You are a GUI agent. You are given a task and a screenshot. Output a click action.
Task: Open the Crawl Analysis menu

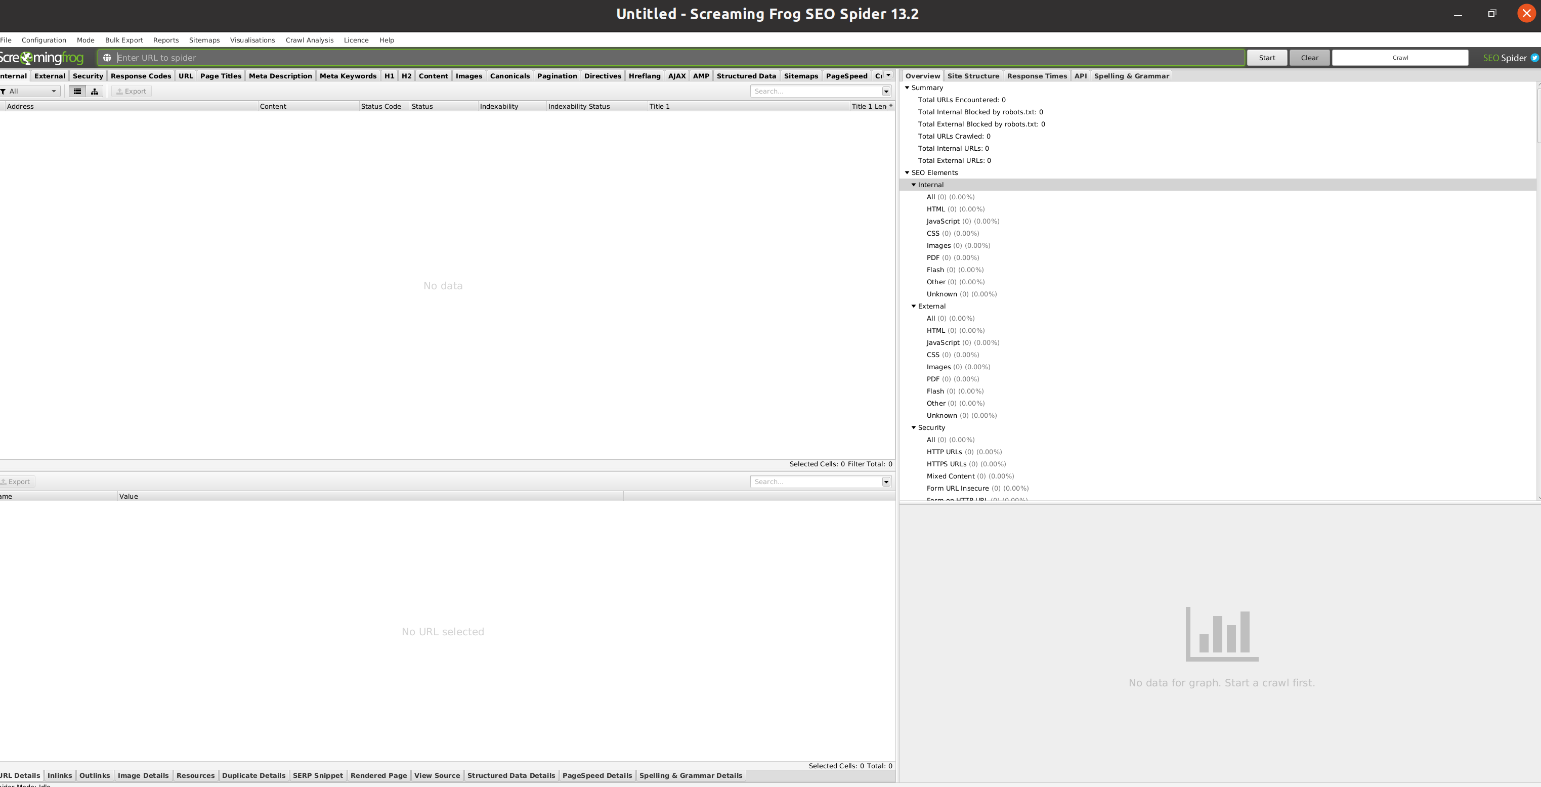click(309, 40)
